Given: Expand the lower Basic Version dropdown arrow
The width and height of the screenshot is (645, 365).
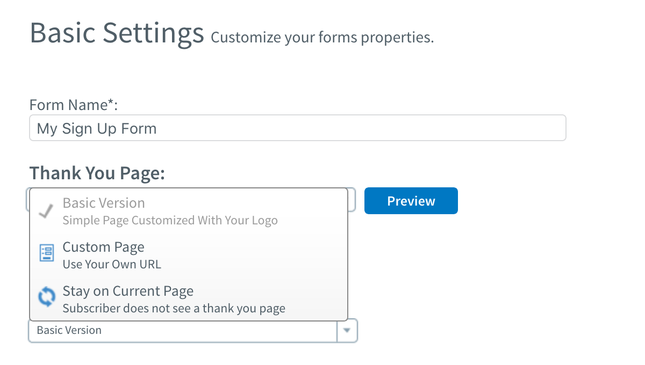Looking at the screenshot, I should 347,331.
